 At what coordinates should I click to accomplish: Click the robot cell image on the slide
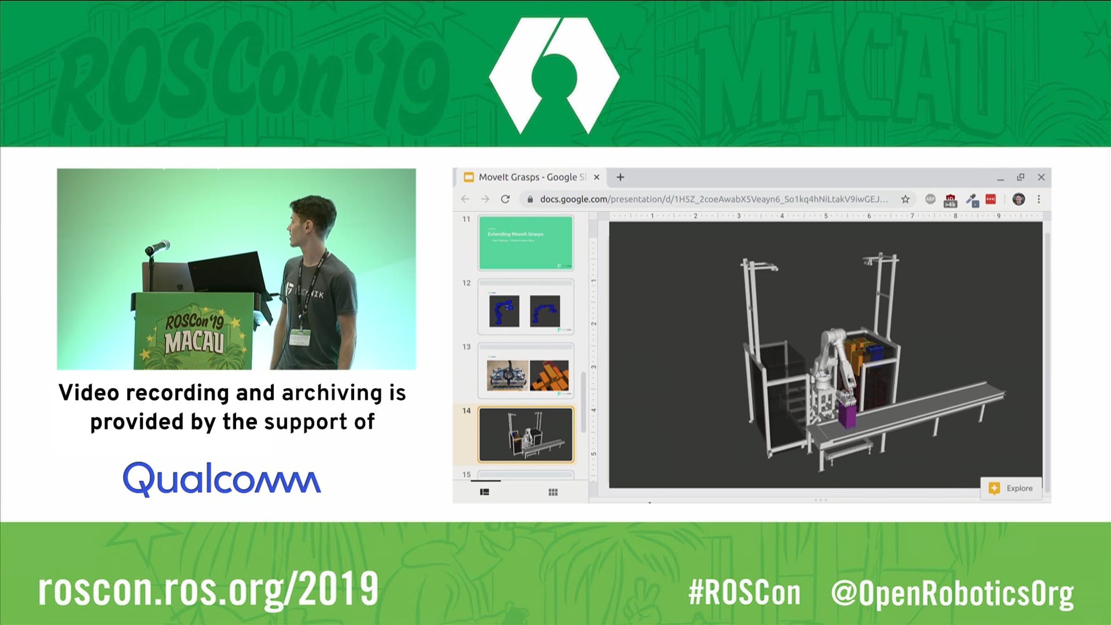(x=826, y=355)
